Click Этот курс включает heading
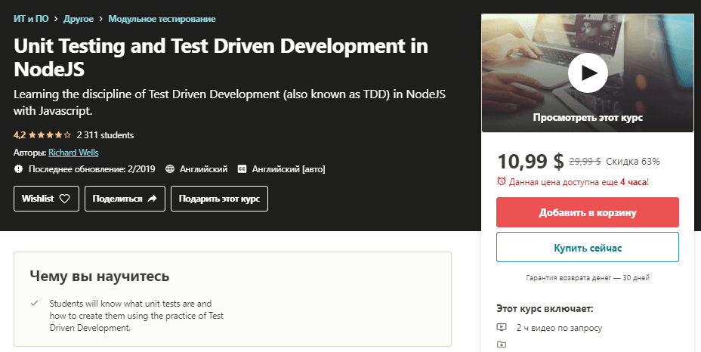This screenshot has height=352, width=701. tap(545, 309)
